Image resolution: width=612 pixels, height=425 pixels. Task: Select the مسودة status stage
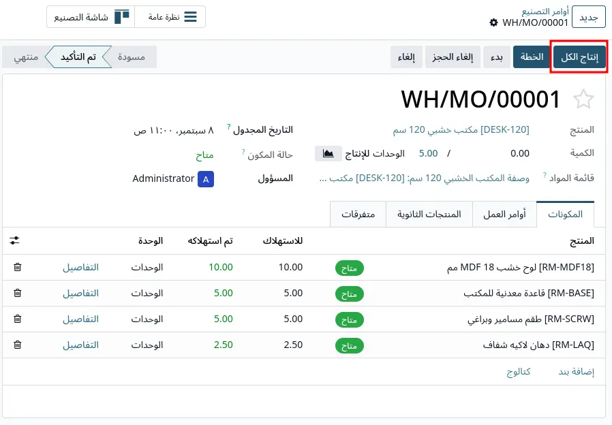(131, 57)
